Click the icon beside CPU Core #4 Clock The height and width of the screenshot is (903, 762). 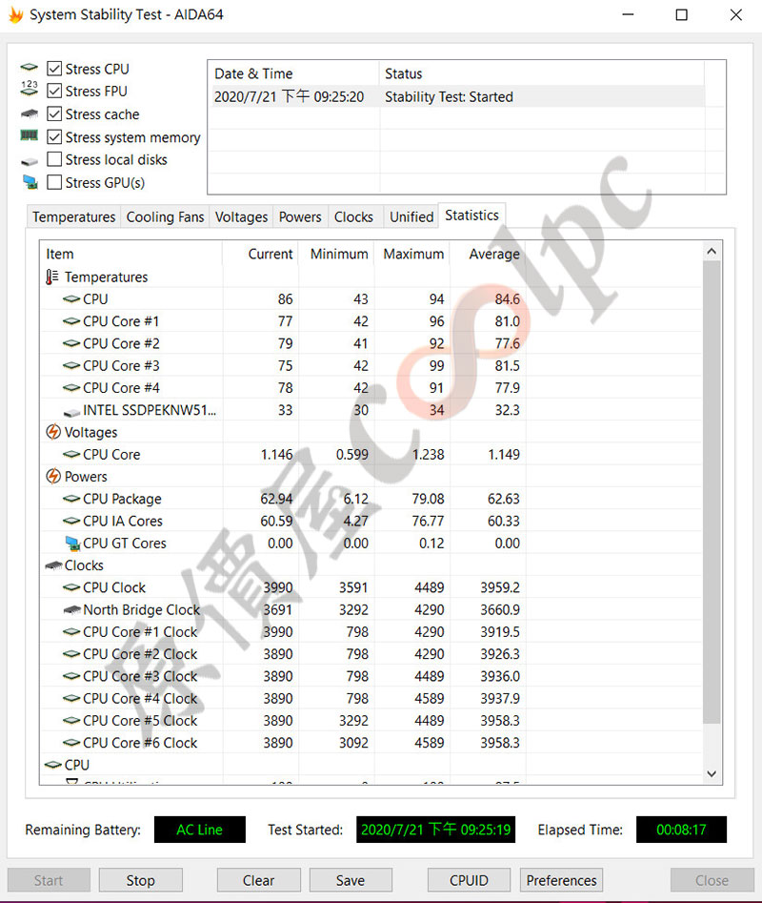(x=71, y=698)
